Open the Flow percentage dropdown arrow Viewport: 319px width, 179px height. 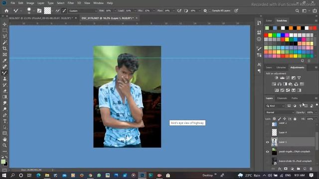tap(173, 11)
